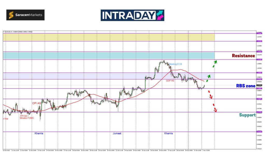Click the INTRADAY banner logo
Image resolution: width=265 pixels, height=152 pixels.
[132, 15]
